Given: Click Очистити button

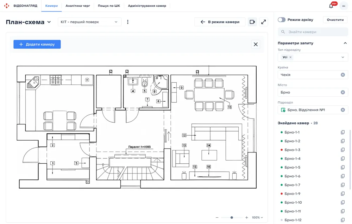Looking at the screenshot, I should [x=335, y=20].
